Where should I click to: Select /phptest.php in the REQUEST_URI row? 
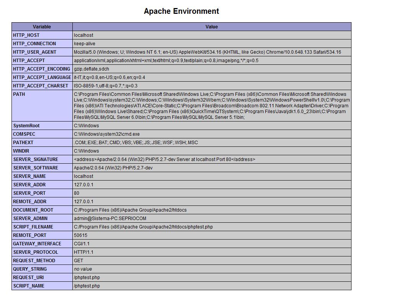coord(87,278)
